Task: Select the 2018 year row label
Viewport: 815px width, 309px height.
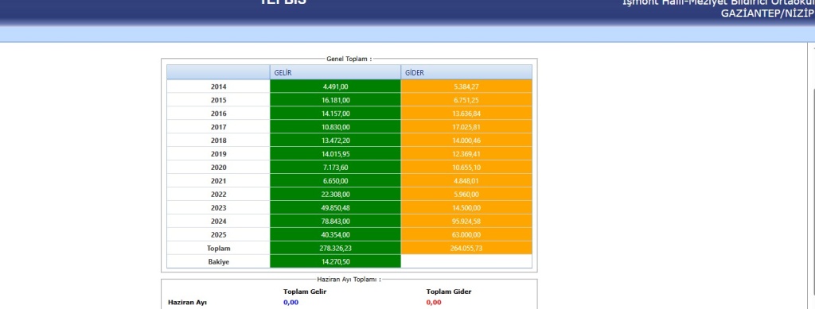Action: pos(218,141)
